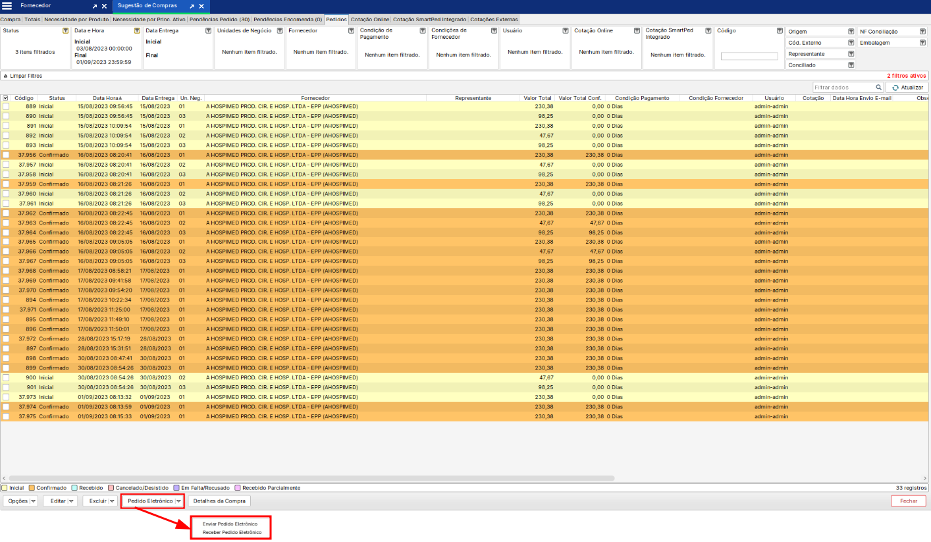The height and width of the screenshot is (542, 931).
Task: Open the Código filter icon
Action: [780, 31]
